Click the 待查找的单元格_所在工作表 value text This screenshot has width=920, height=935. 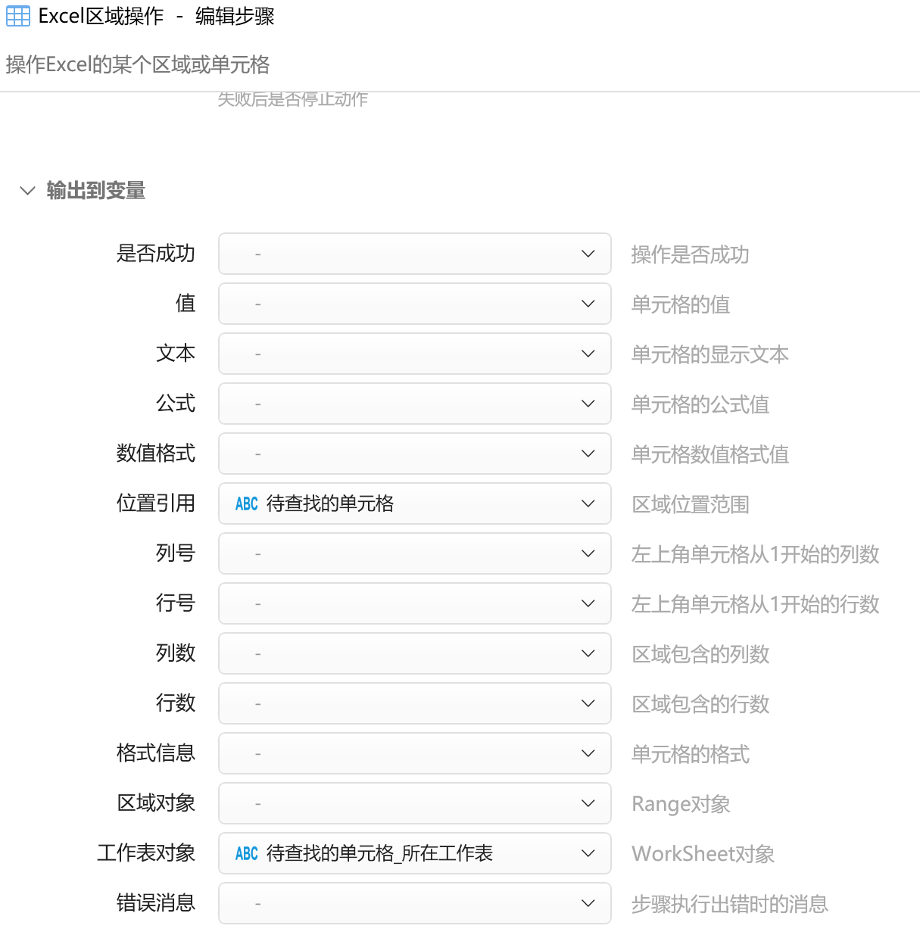(x=379, y=853)
